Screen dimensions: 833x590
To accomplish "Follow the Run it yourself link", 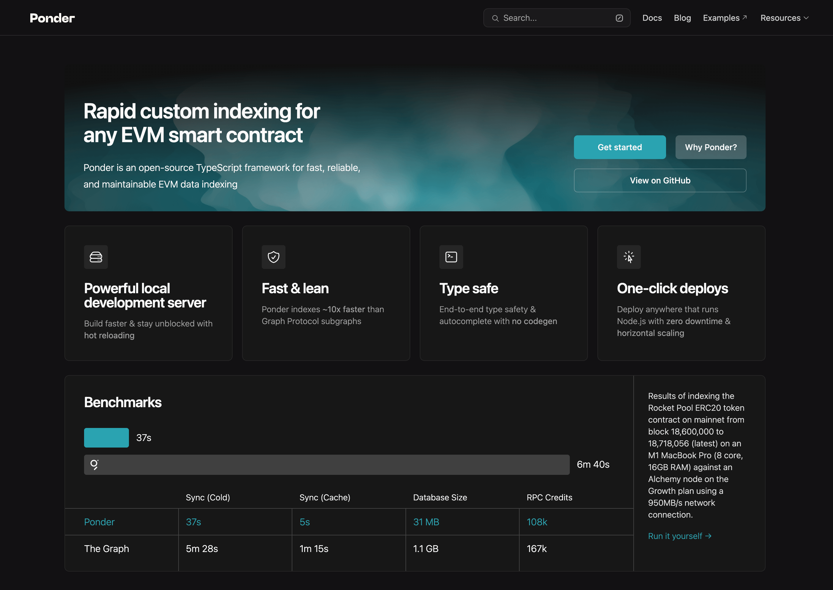I will coord(680,536).
